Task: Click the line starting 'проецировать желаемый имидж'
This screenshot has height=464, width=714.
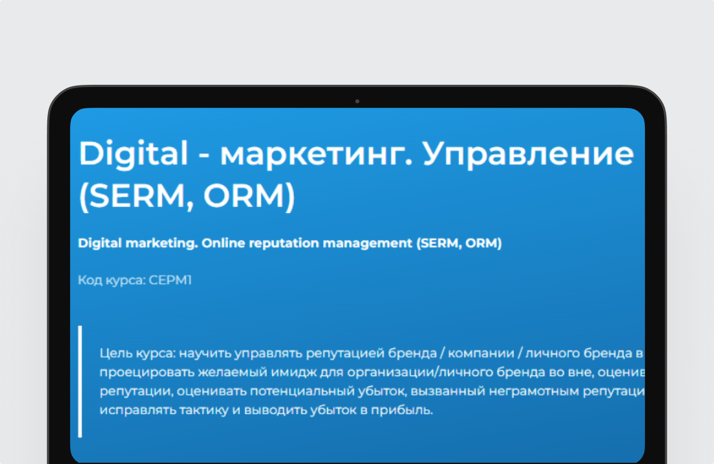Action: pyautogui.click(x=372, y=373)
